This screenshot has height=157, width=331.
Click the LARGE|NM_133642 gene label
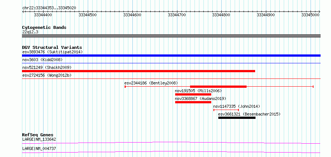(x=39, y=139)
